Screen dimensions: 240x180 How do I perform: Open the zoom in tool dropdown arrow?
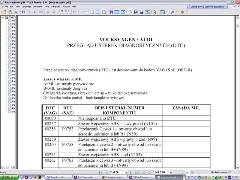click(x=87, y=12)
